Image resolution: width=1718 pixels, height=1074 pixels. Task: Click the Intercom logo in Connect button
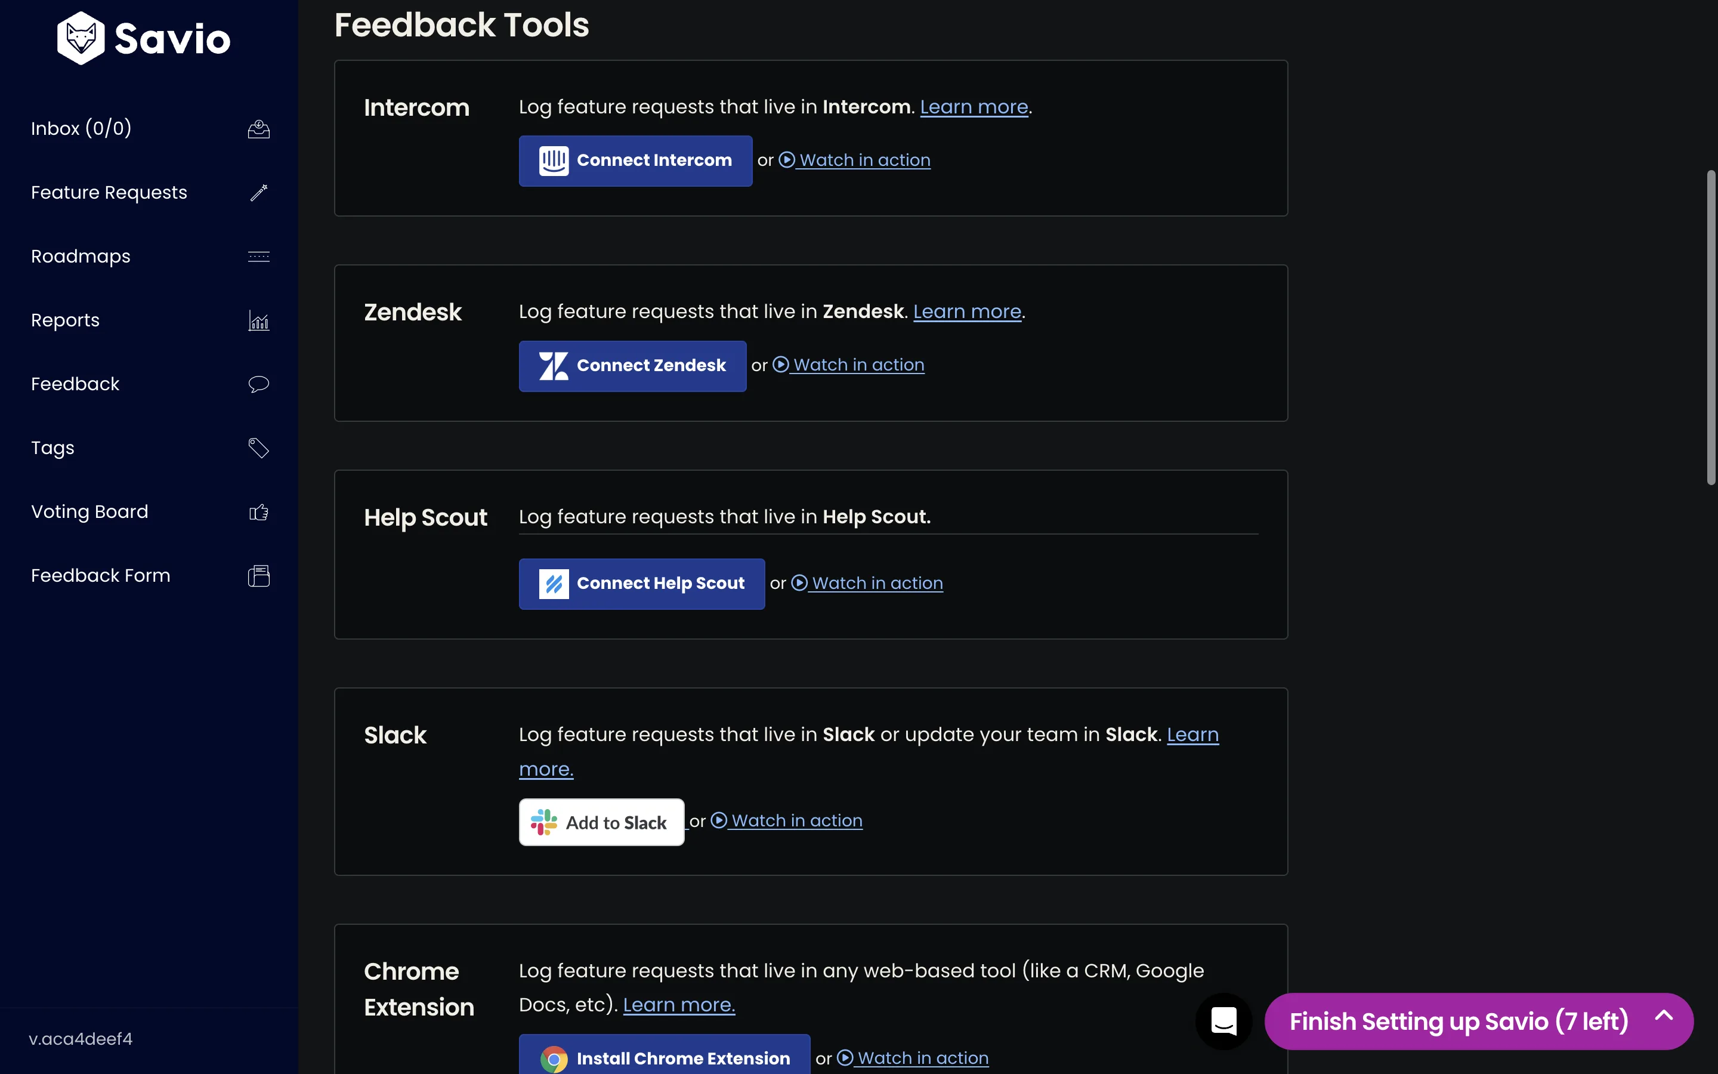pyautogui.click(x=554, y=161)
